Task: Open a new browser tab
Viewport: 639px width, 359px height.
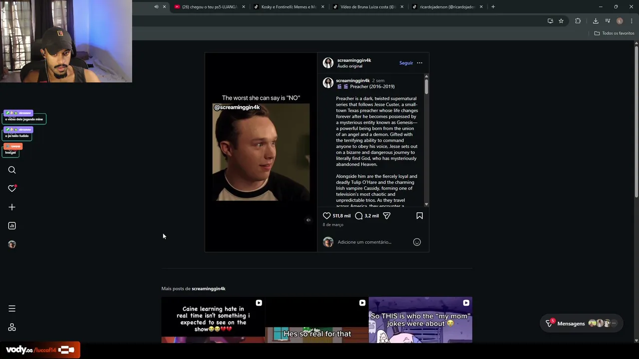Action: pyautogui.click(x=493, y=7)
